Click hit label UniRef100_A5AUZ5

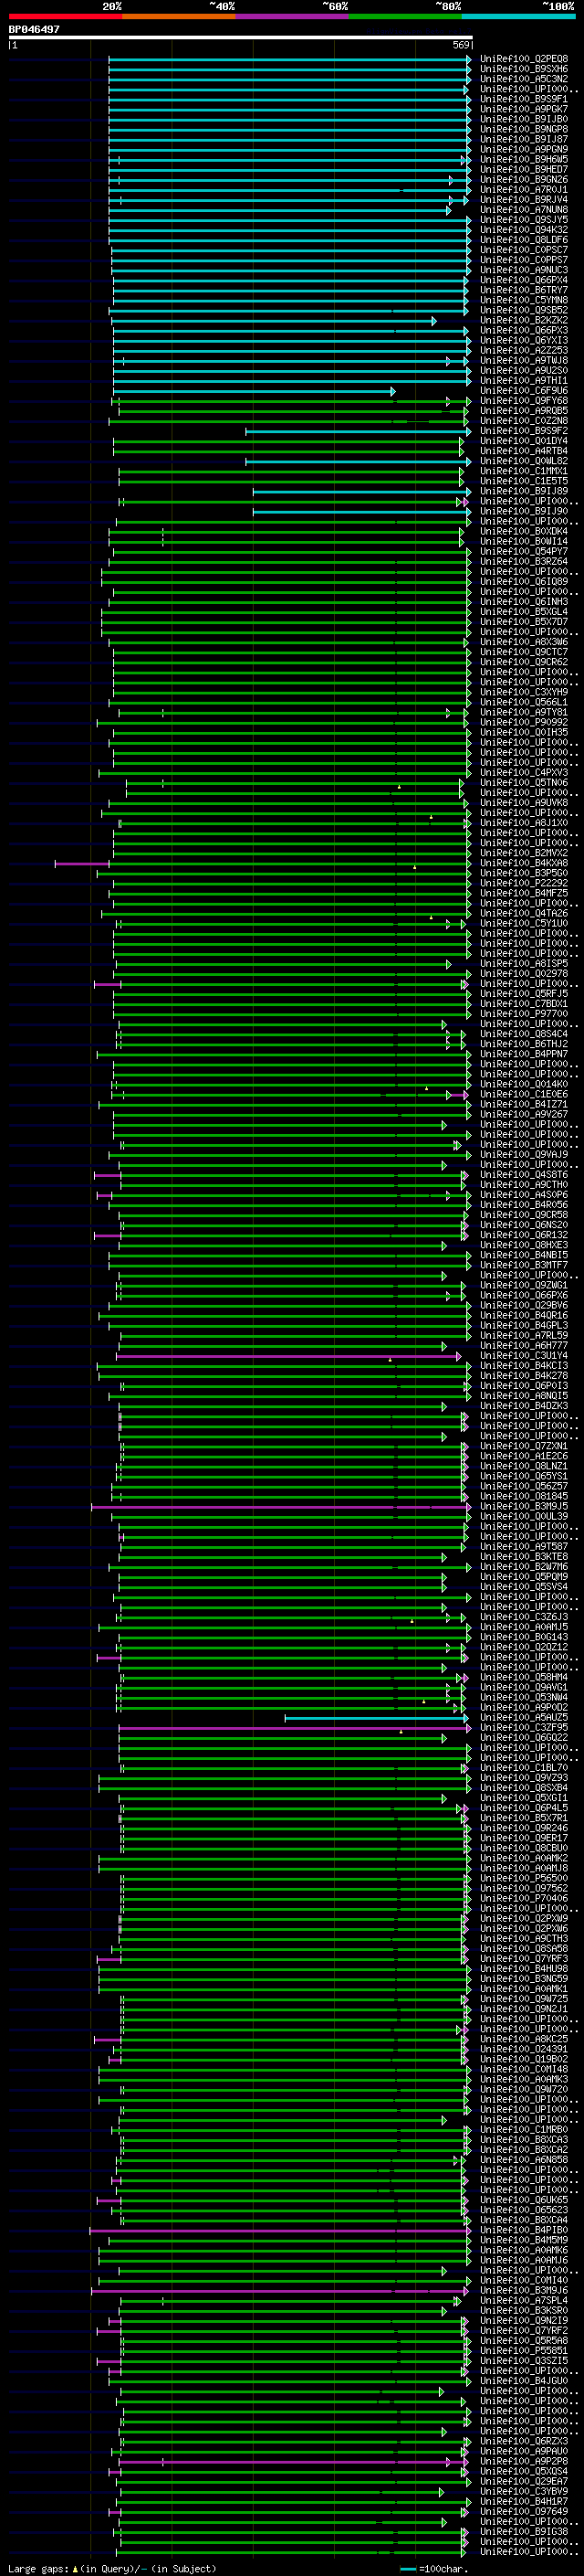point(524,1718)
